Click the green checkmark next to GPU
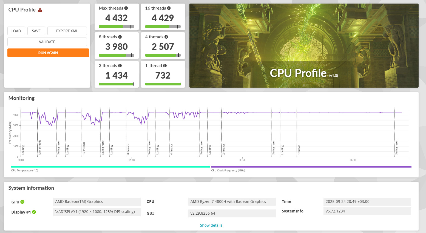Image resolution: width=426 pixels, height=233 pixels. (22, 202)
